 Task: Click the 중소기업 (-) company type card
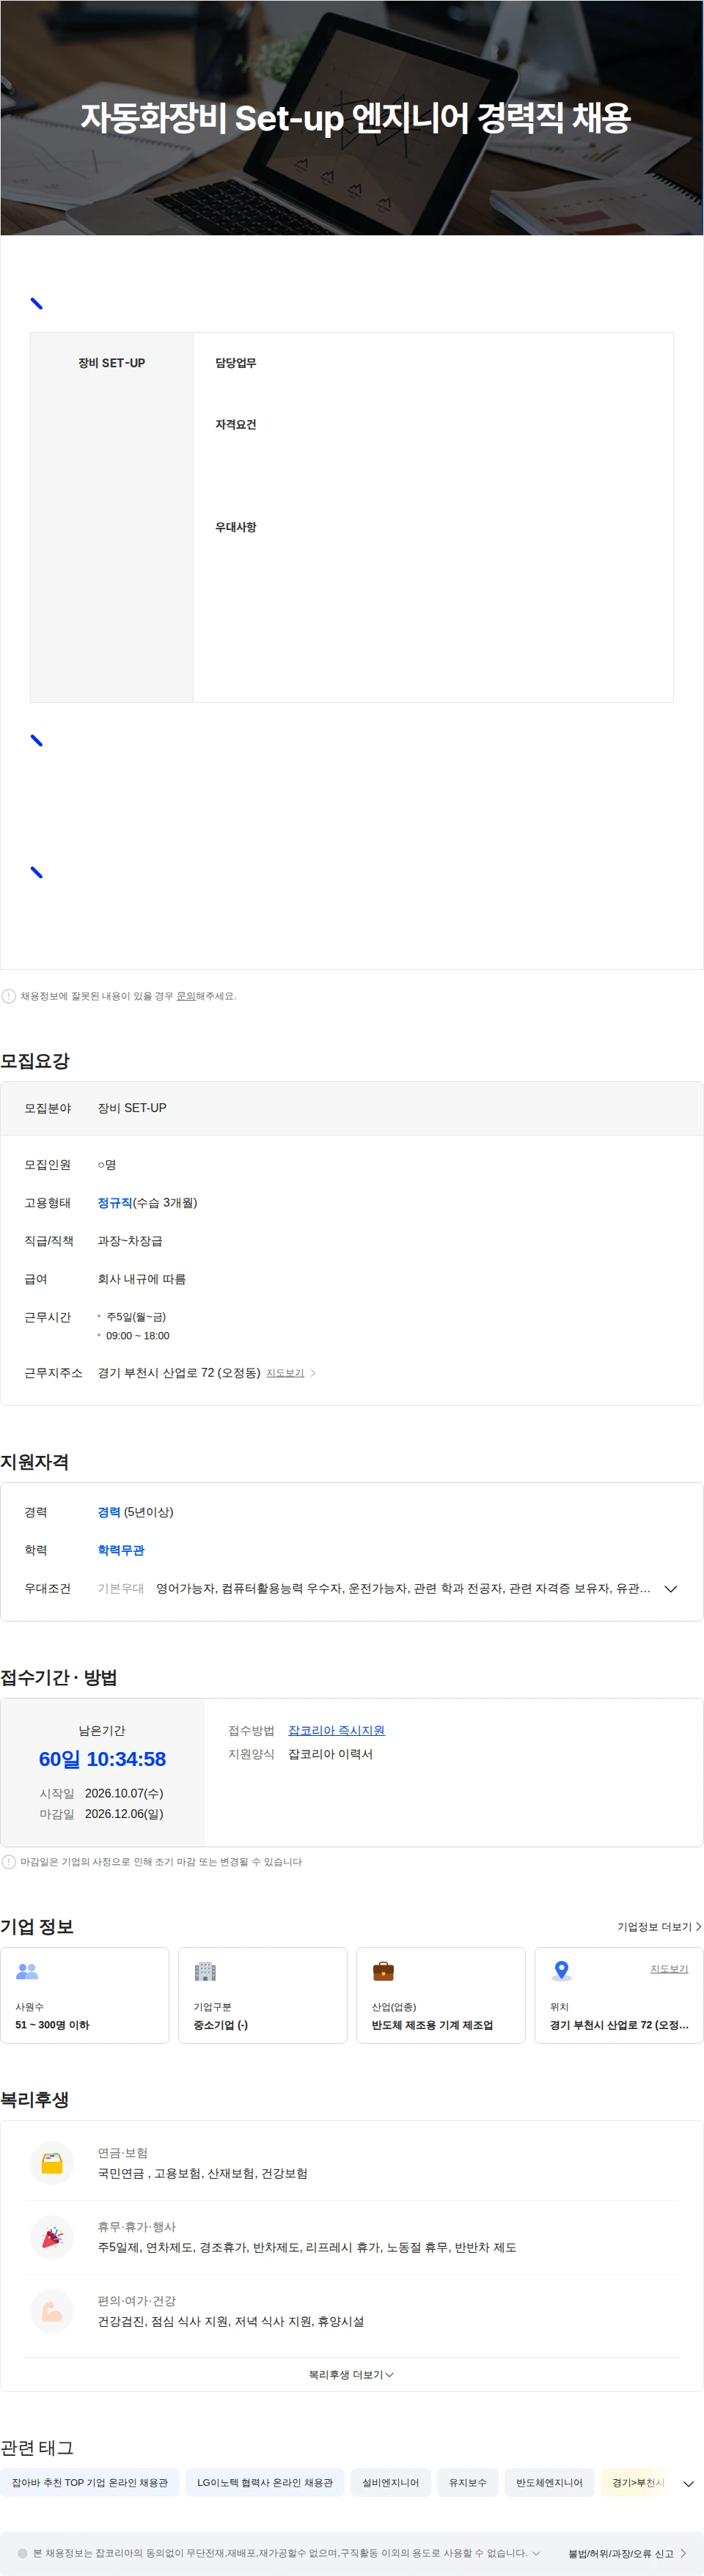[263, 1995]
